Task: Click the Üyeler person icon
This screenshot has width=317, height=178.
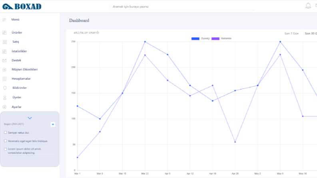Action: point(5,98)
